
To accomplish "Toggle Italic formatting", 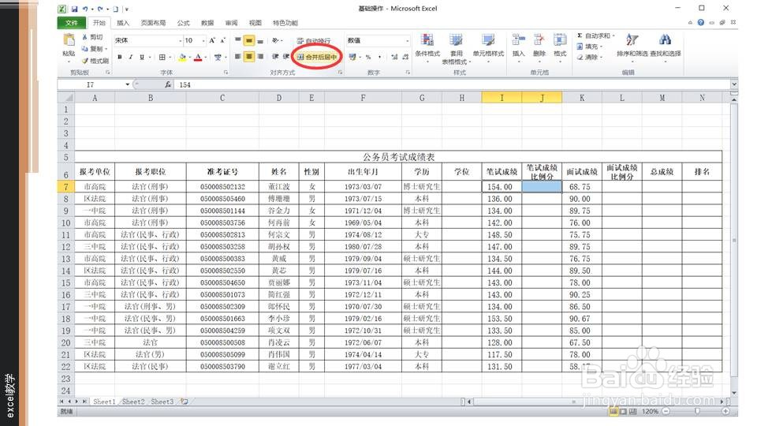I will point(130,57).
